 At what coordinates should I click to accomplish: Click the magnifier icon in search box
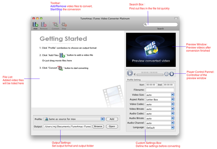tap(146, 25)
